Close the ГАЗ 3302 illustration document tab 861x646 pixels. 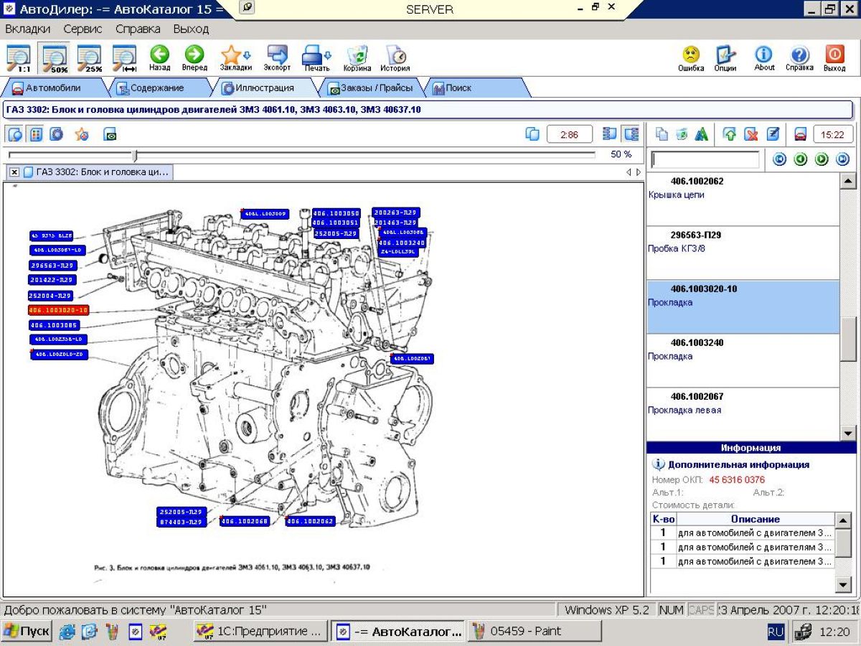[x=14, y=172]
